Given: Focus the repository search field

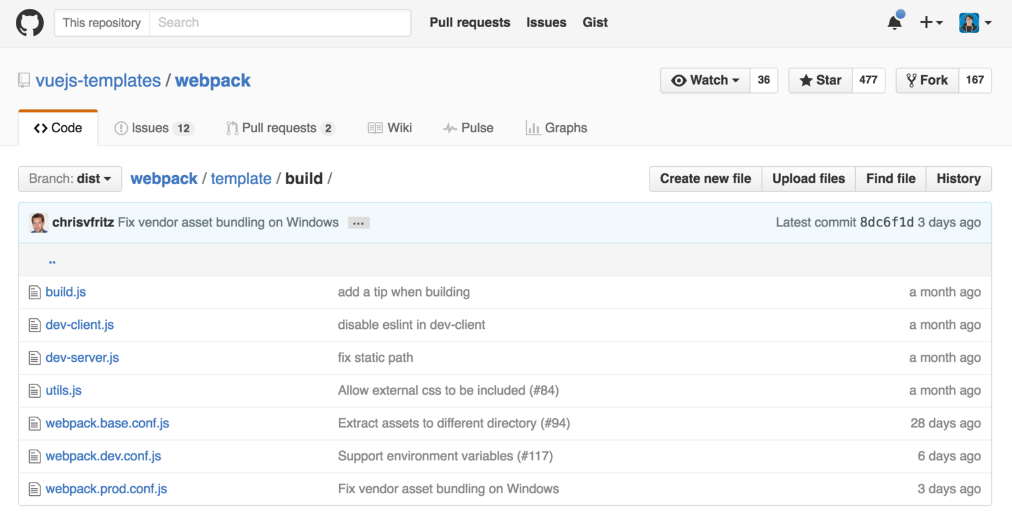Looking at the screenshot, I should pos(280,23).
